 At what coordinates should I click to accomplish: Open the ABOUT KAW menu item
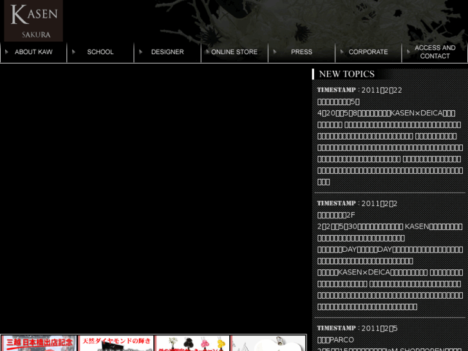tap(33, 52)
